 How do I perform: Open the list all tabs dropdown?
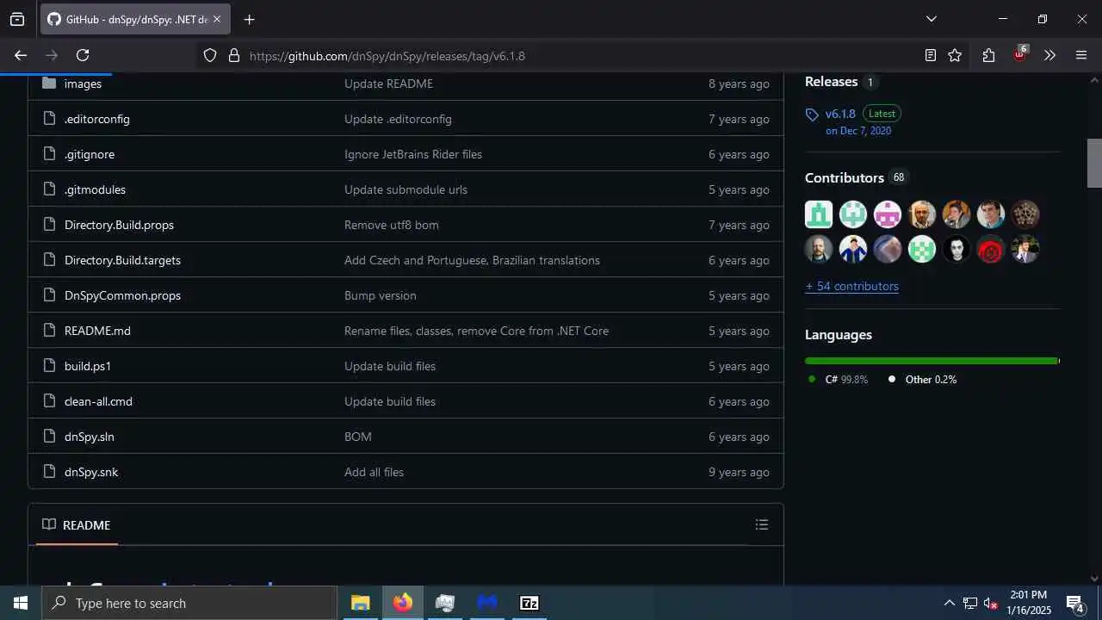[931, 19]
